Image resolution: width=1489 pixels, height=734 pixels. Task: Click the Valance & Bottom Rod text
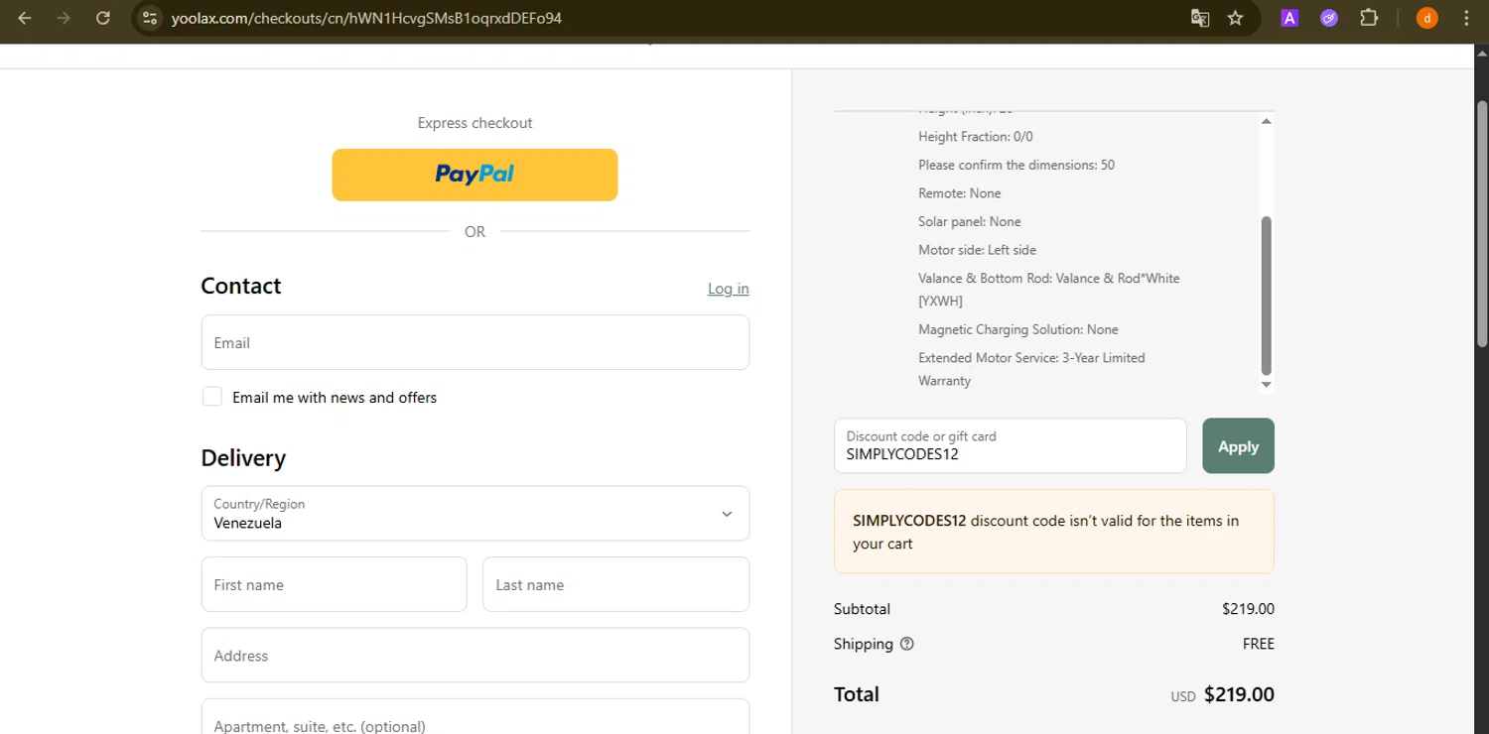[x=1048, y=290]
